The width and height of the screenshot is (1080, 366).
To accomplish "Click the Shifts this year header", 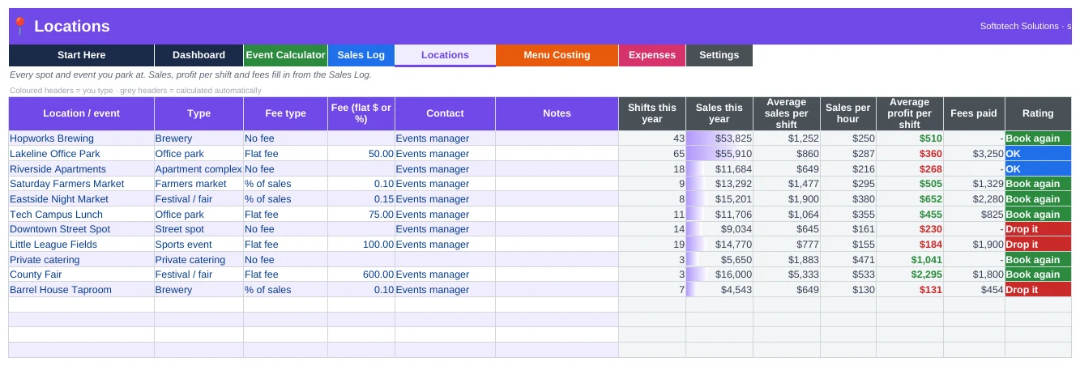I will click(652, 113).
